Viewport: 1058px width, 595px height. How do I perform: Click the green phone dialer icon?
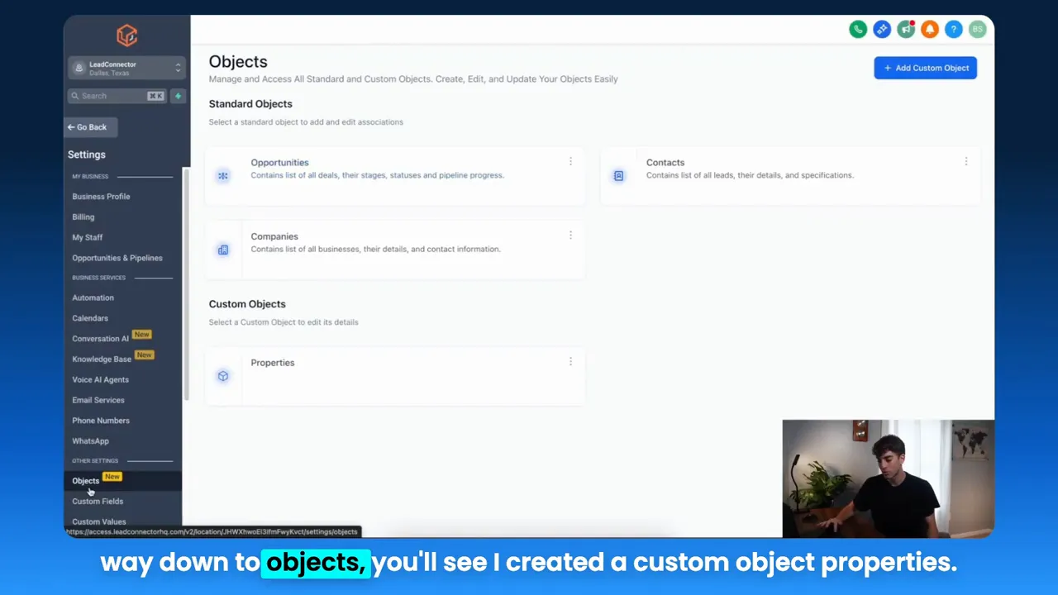pyautogui.click(x=858, y=29)
